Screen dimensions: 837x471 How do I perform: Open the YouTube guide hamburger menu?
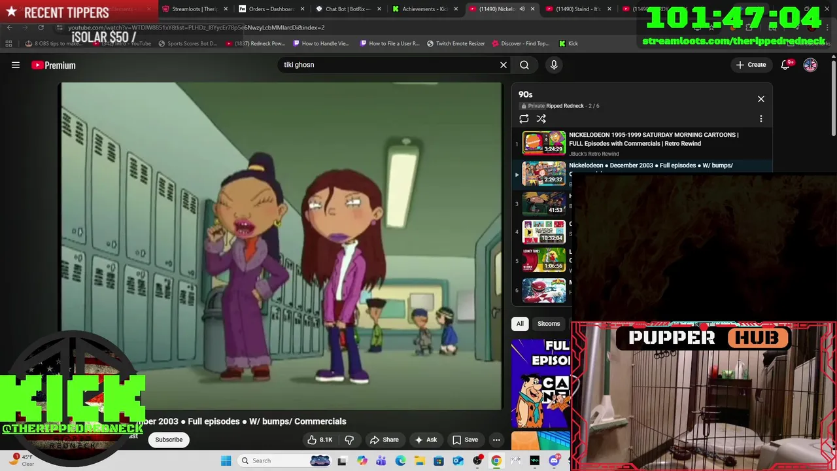pyautogui.click(x=16, y=65)
